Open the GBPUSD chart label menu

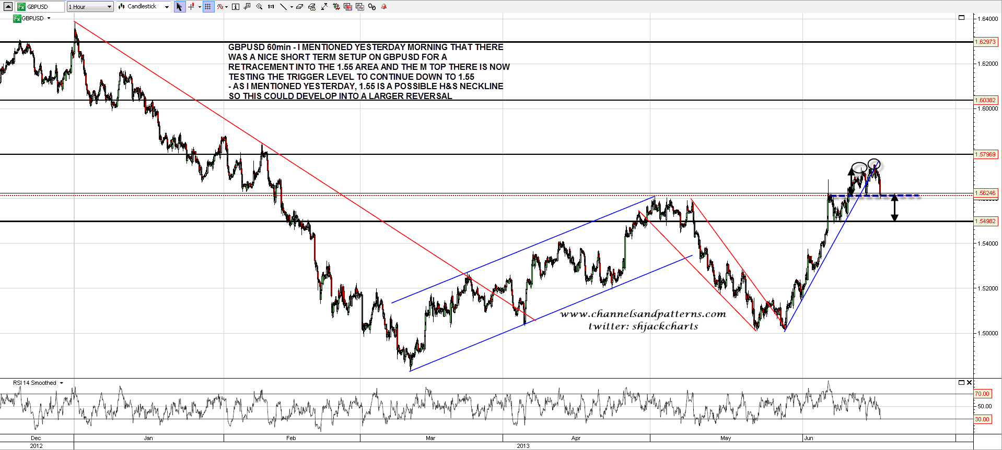tap(49, 18)
